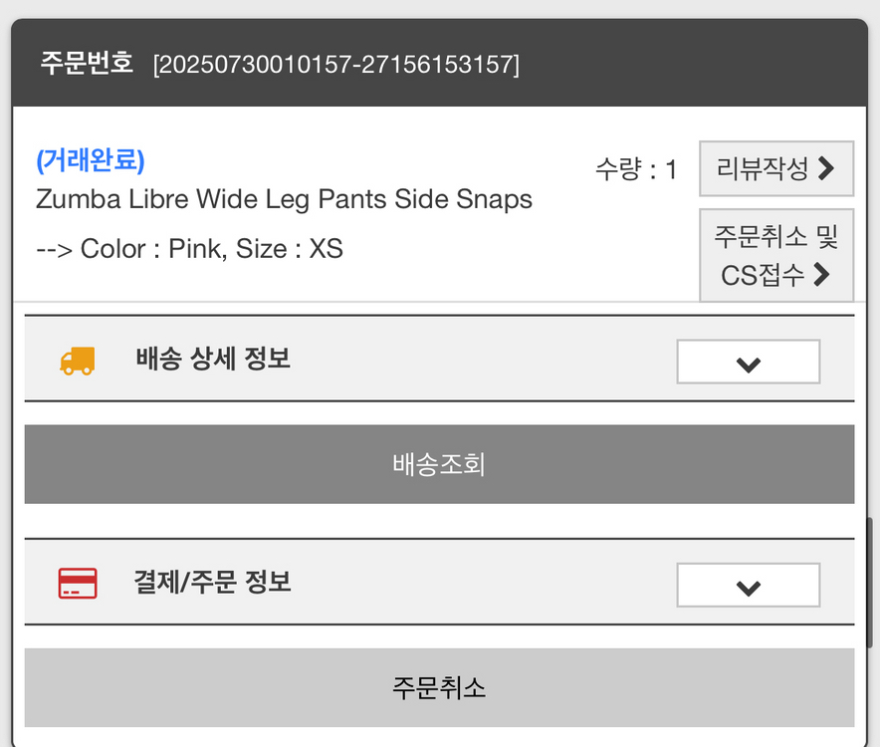
Task: Click the 수량 : 1 quantity text
Action: point(636,170)
